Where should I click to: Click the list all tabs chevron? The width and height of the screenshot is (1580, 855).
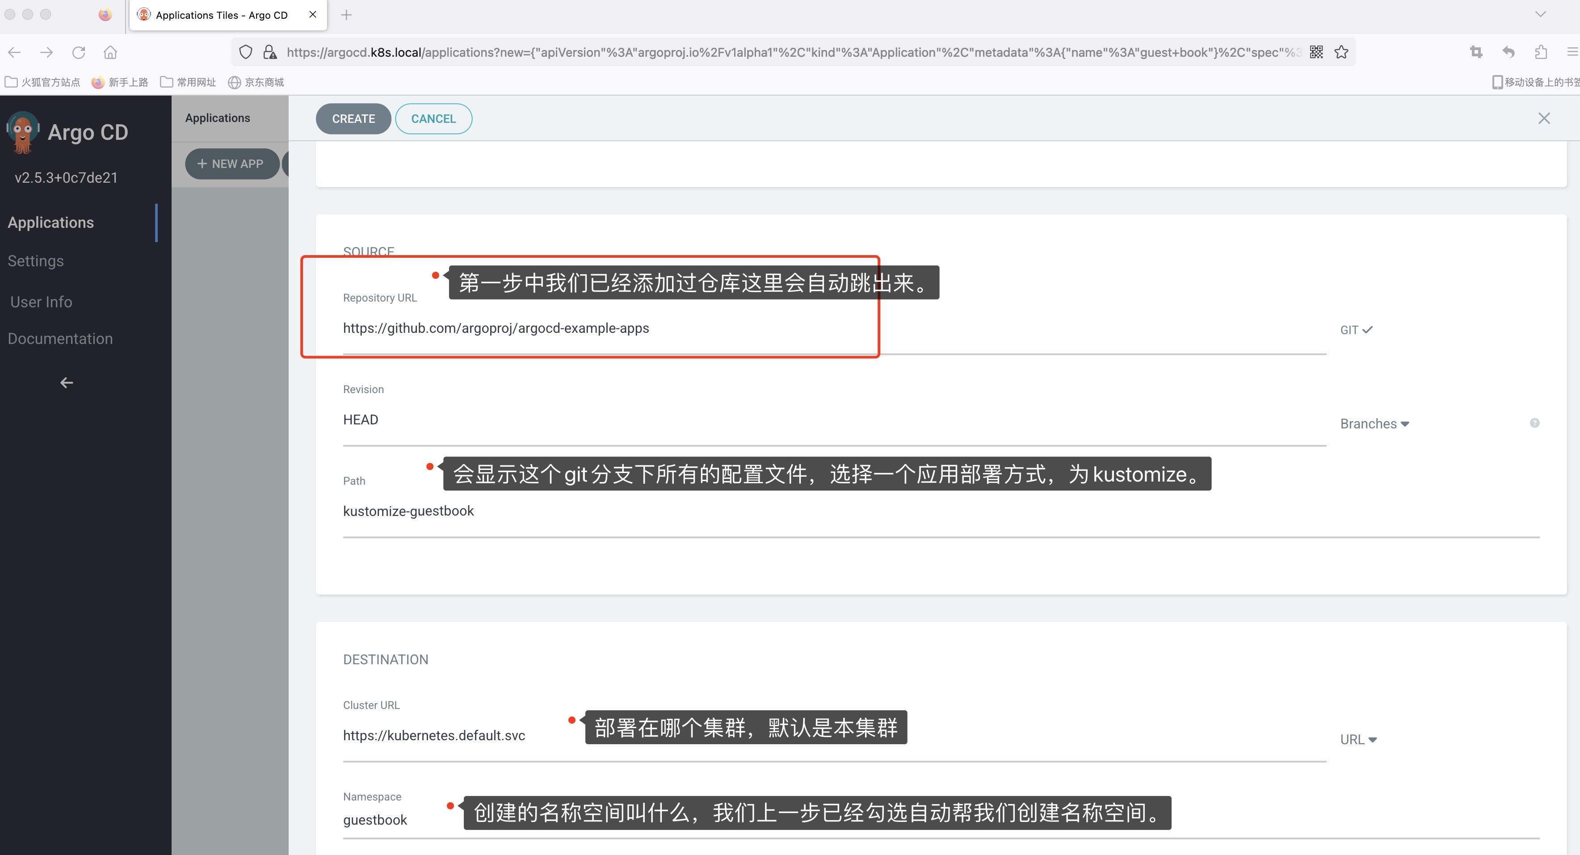pyautogui.click(x=1540, y=14)
